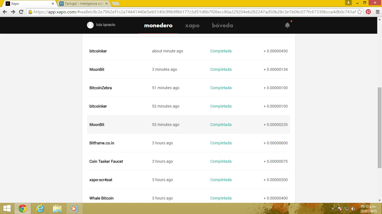This screenshot has height=214, width=382.
Task: Click the Pinterest extension icon
Action: coord(368,12)
